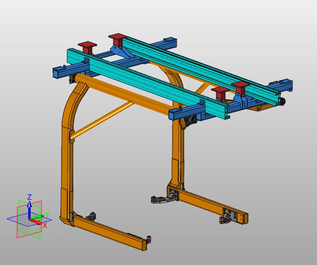The height and width of the screenshot is (265, 317).
Task: Select the gray clamp at the right leg base
Action: click(x=163, y=198)
